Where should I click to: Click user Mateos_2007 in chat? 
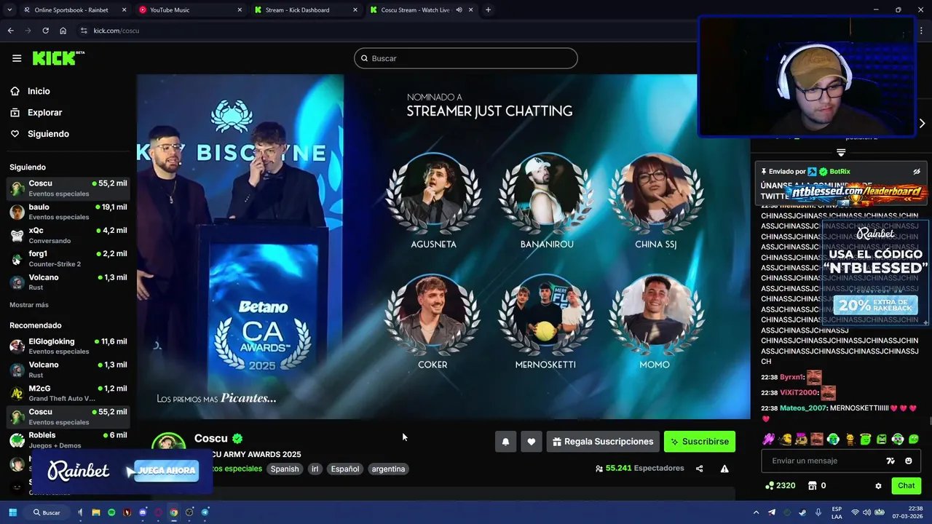point(803,408)
